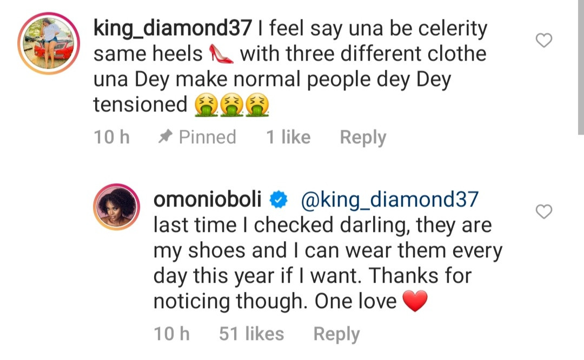The width and height of the screenshot is (584, 360).
Task: Click the scrollbar on the right edge
Action: [x=581, y=65]
